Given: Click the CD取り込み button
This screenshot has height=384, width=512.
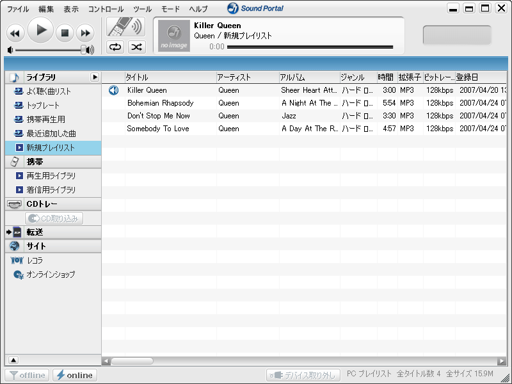Looking at the screenshot, I should pyautogui.click(x=54, y=218).
